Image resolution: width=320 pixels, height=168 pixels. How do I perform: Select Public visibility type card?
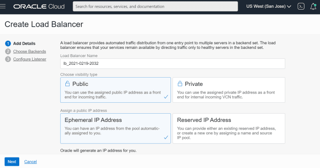click(x=116, y=90)
